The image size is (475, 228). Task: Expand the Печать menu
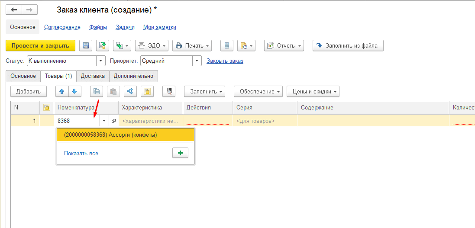pos(192,45)
